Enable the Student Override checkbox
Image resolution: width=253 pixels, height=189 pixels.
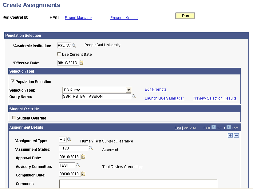coord(14,118)
